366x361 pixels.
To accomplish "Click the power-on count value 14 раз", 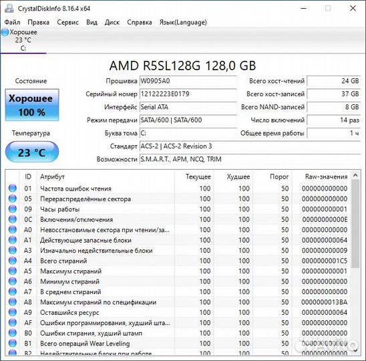I will [334, 120].
